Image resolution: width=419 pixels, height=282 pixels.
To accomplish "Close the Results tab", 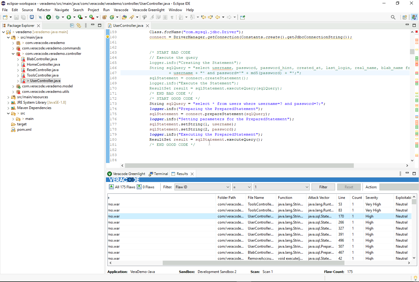I will coord(192,174).
